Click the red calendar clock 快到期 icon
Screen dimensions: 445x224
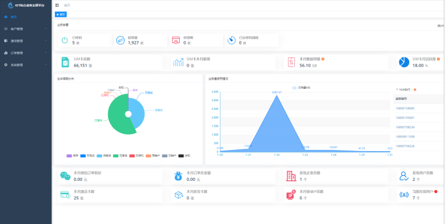click(x=176, y=40)
